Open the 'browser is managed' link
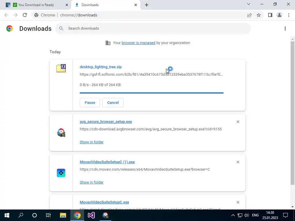The height and width of the screenshot is (221, 295). tap(138, 43)
